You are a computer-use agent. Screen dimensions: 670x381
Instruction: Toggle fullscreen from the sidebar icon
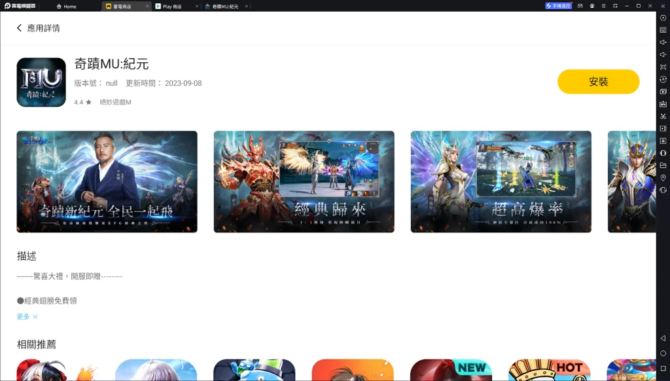coord(663,67)
